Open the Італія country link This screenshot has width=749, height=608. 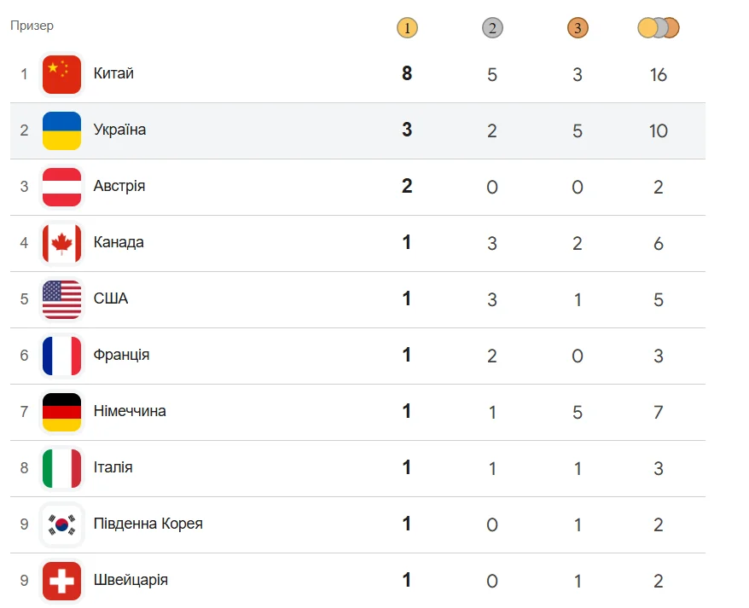[x=113, y=467]
